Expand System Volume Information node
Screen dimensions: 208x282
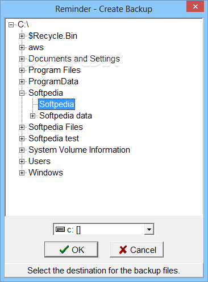point(22,150)
